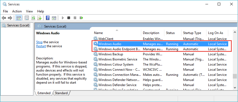Click the Refresh toolbar icon
Image resolution: width=238 pixels, height=102 pixels.
pyautogui.click(x=33, y=18)
